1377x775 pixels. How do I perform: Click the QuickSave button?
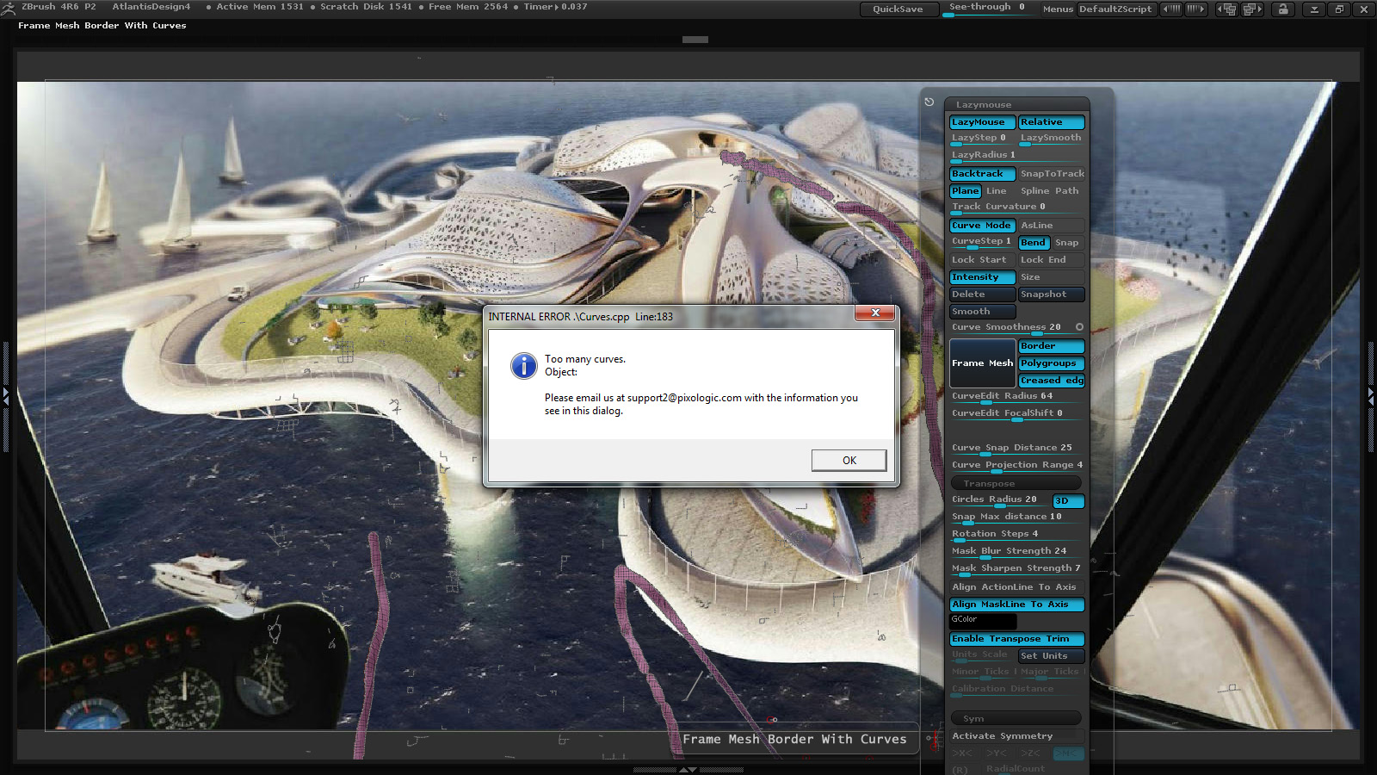pos(898,9)
